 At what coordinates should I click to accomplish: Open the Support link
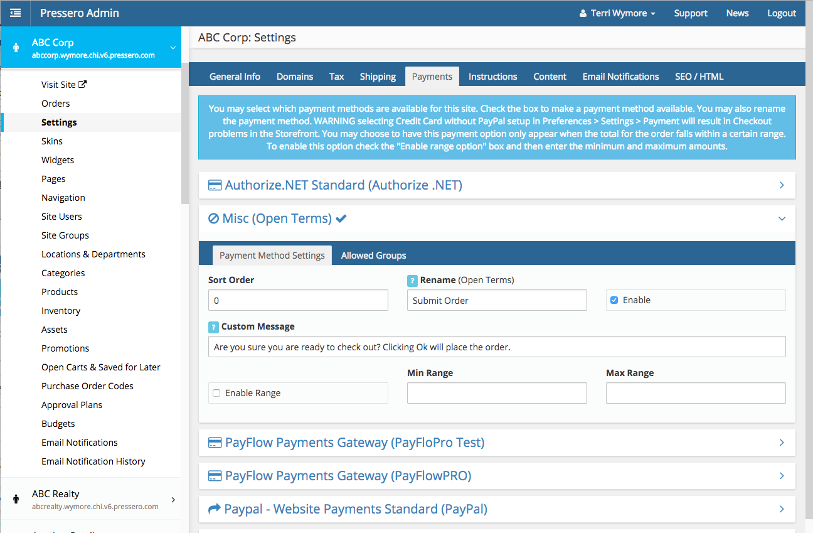point(691,13)
